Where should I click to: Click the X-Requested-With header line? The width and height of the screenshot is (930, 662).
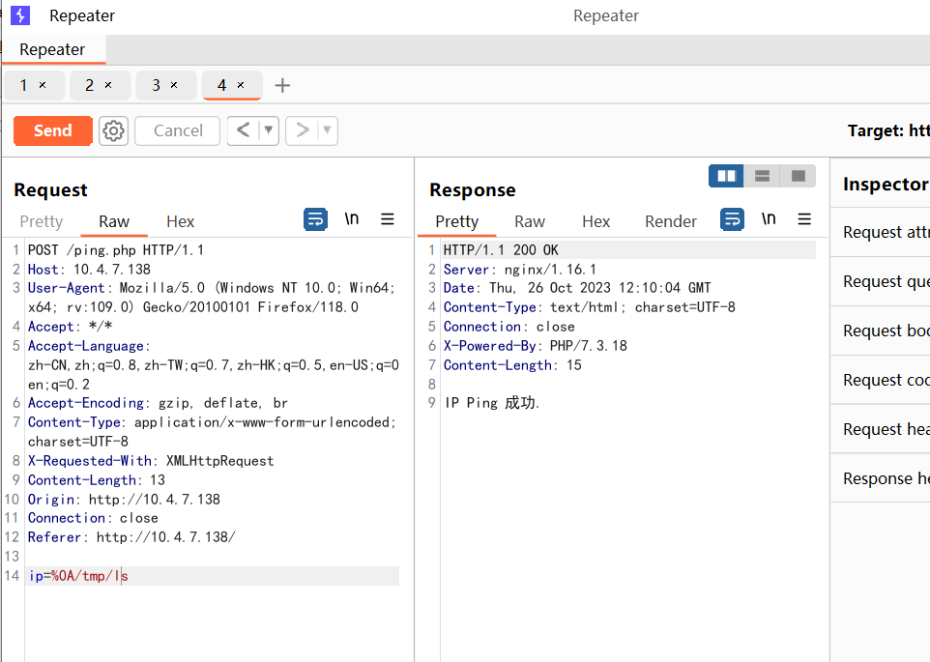tap(151, 461)
